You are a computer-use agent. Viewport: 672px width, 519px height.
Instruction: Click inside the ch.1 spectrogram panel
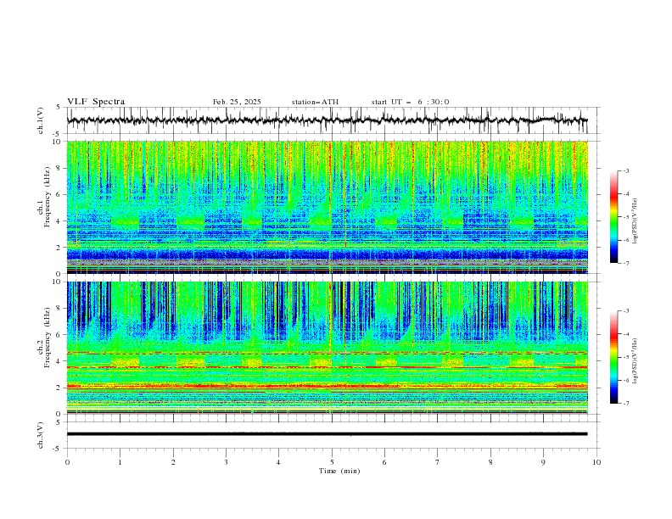[x=328, y=207]
